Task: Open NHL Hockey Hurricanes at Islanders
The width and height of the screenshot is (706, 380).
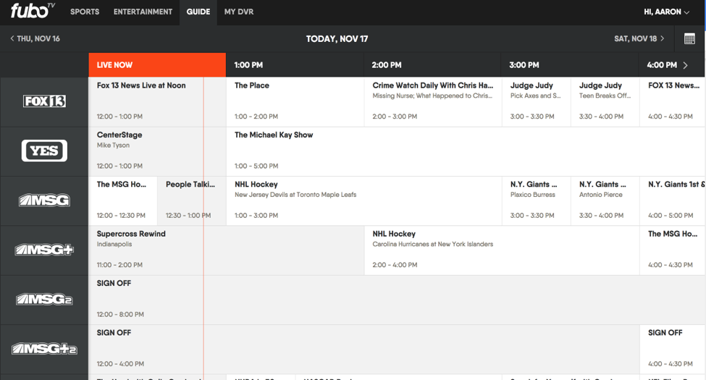Action: pyautogui.click(x=502, y=250)
